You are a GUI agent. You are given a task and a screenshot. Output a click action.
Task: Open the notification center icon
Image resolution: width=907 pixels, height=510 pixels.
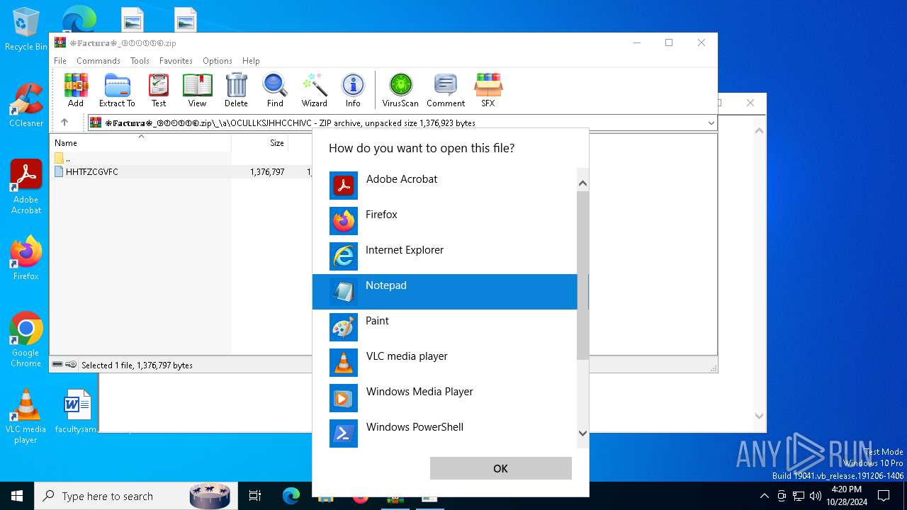click(x=884, y=496)
